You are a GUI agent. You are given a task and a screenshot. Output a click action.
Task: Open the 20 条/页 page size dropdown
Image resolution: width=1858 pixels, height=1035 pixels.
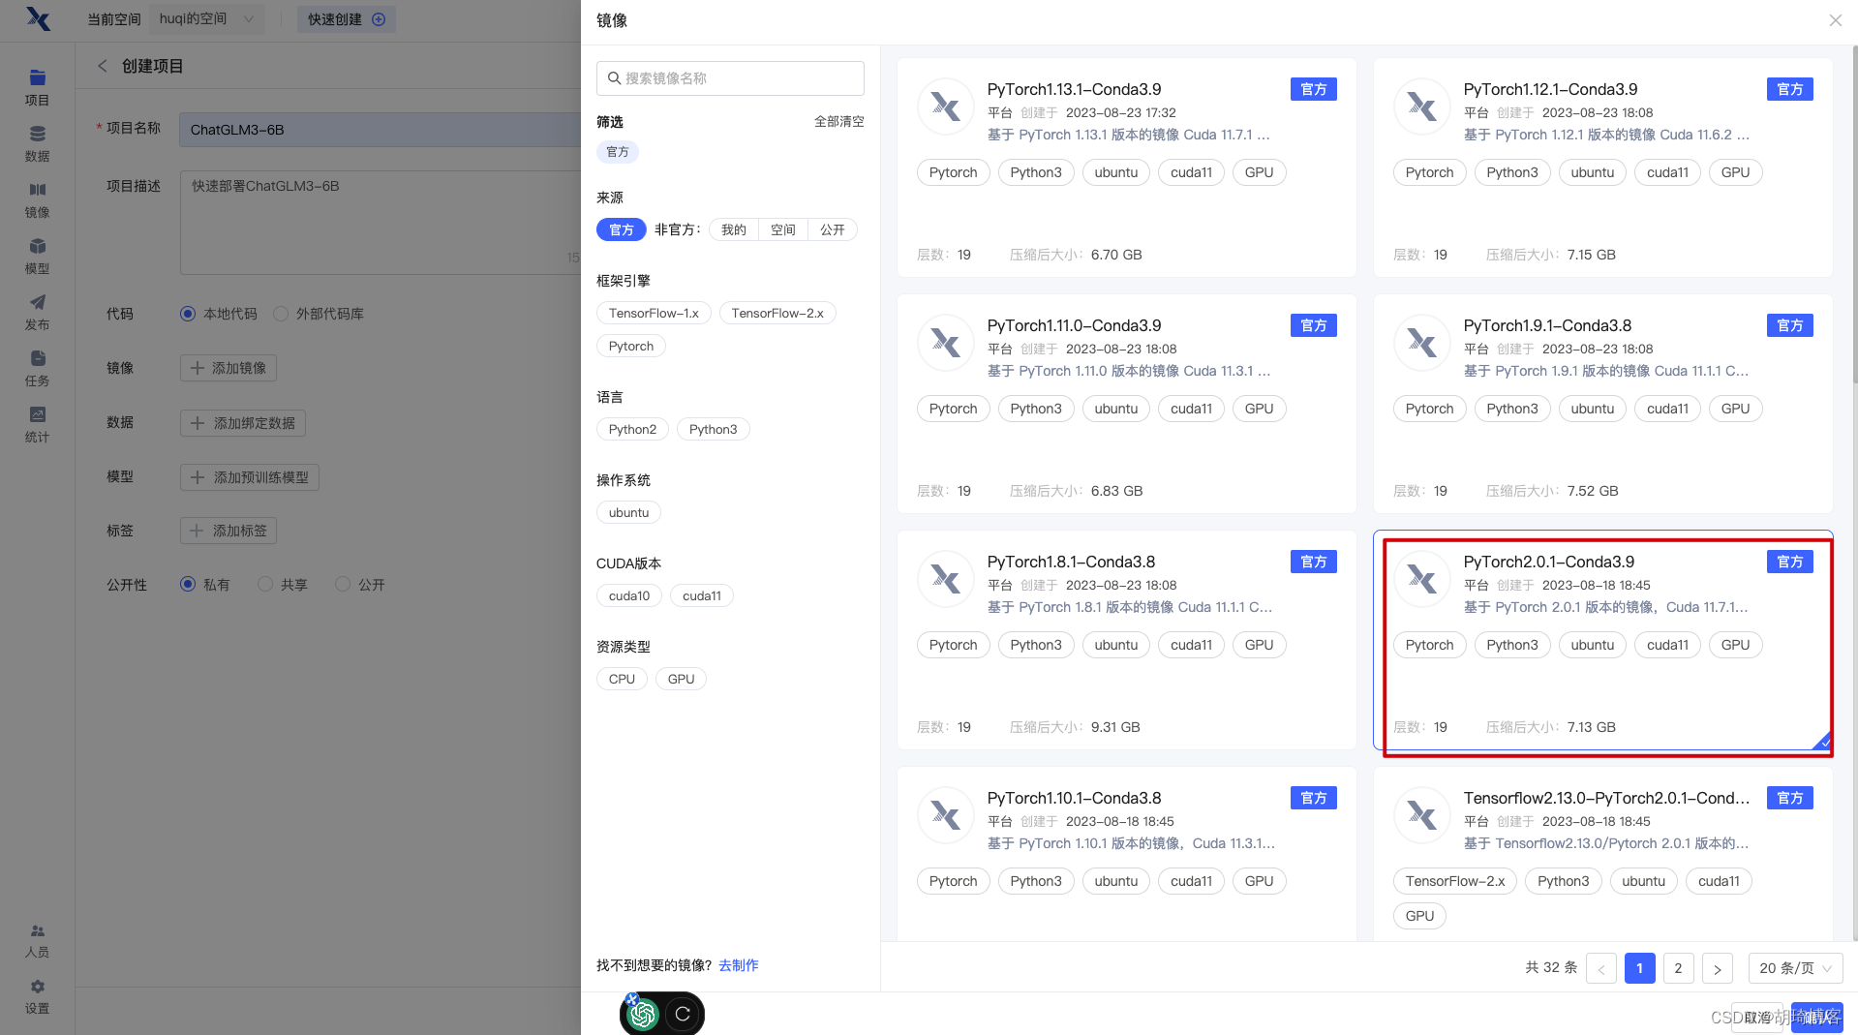1795,968
